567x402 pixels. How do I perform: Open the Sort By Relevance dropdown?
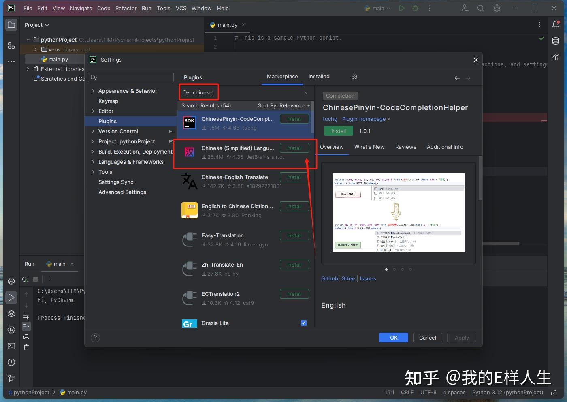[x=283, y=105]
